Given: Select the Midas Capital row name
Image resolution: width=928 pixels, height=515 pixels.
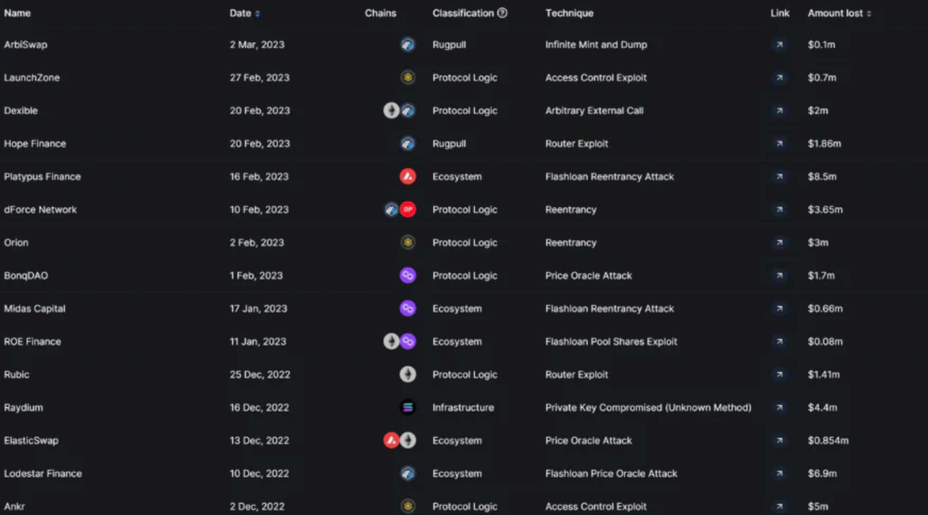Looking at the screenshot, I should point(34,308).
